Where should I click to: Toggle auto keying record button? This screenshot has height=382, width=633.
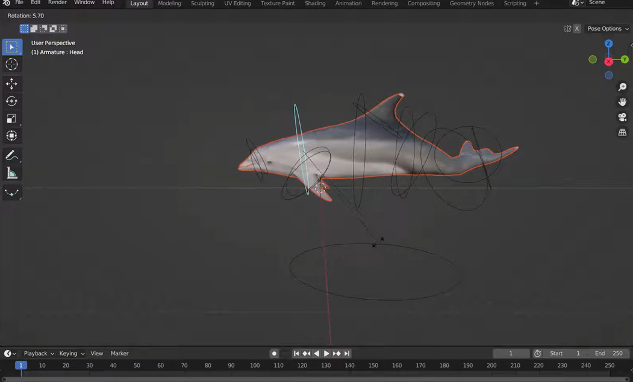[274, 354]
